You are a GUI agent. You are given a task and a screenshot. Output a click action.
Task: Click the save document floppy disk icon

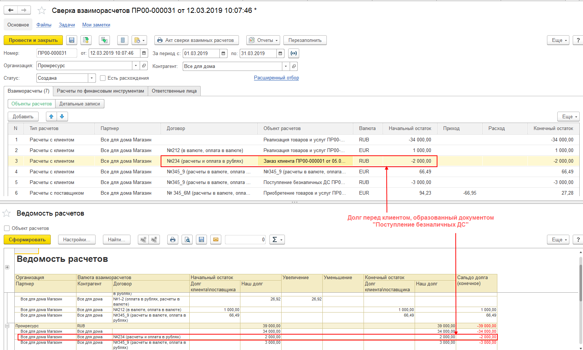[x=72, y=40]
